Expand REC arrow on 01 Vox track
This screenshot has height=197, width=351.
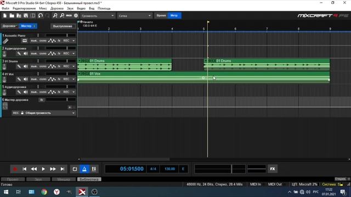point(73,79)
